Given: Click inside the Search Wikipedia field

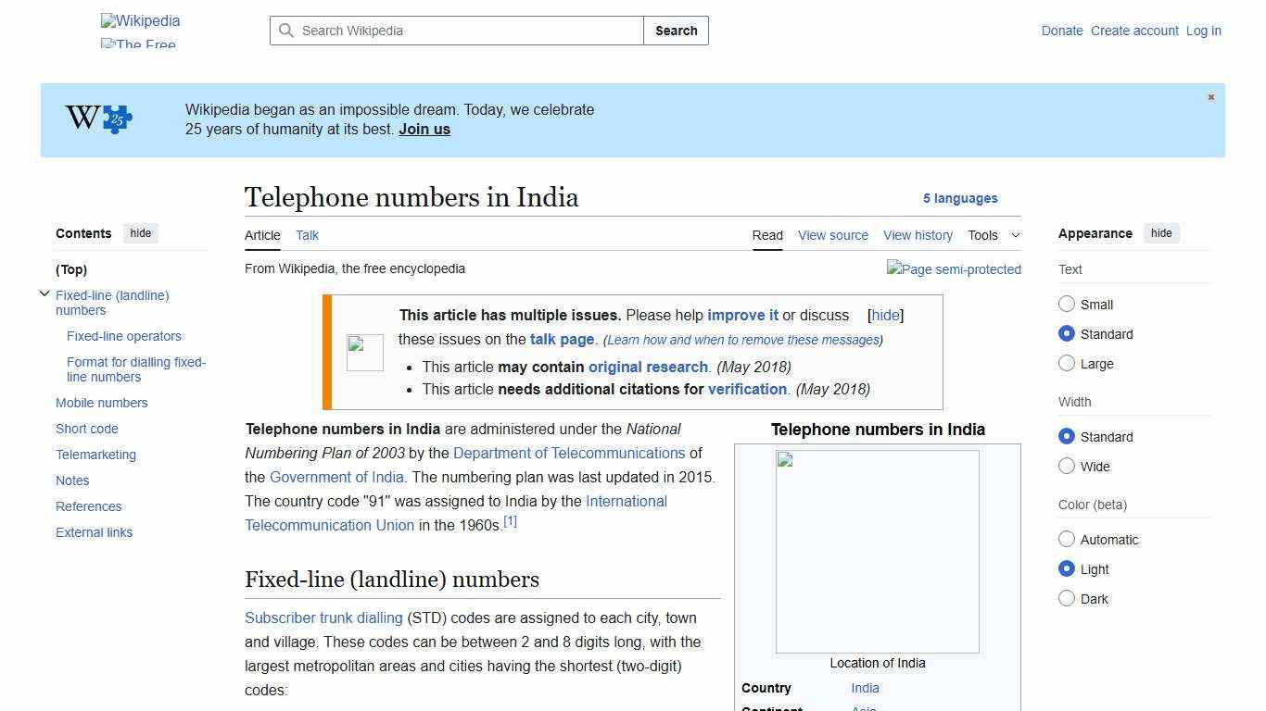Looking at the screenshot, I should (454, 31).
